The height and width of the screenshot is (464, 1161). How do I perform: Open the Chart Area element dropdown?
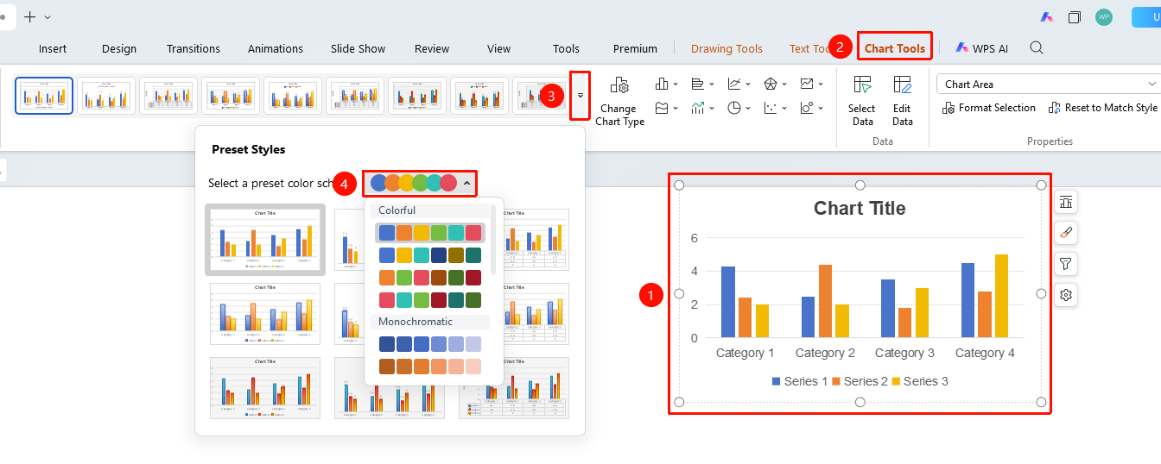point(1049,84)
